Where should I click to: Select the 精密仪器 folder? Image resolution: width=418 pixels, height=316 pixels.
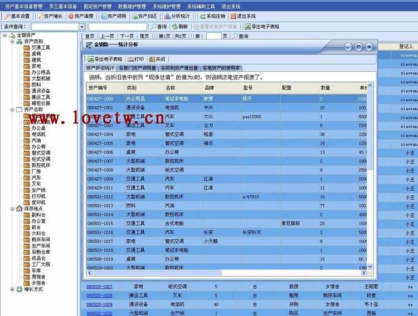[37, 103]
